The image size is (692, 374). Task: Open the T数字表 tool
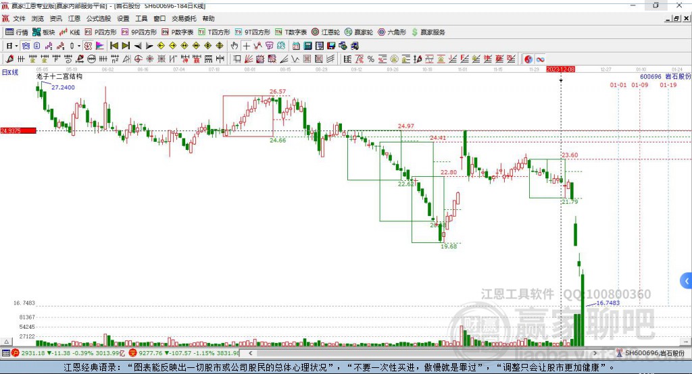click(291, 32)
